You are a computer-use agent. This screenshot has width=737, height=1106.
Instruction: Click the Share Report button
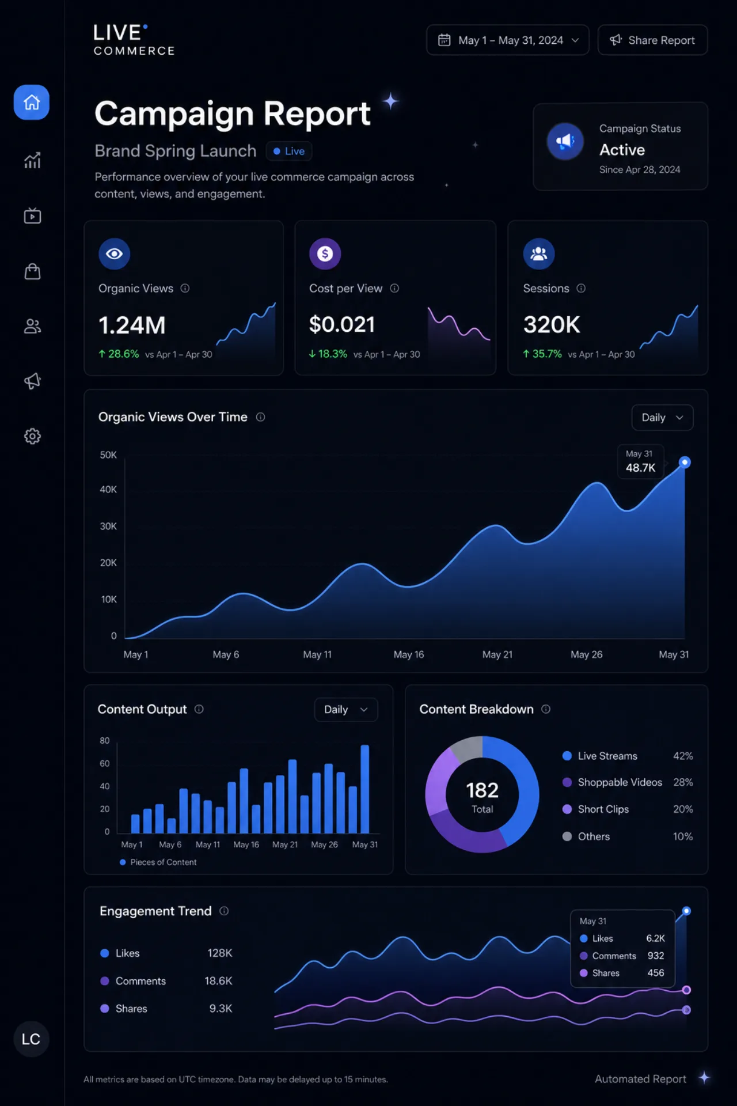pos(652,40)
